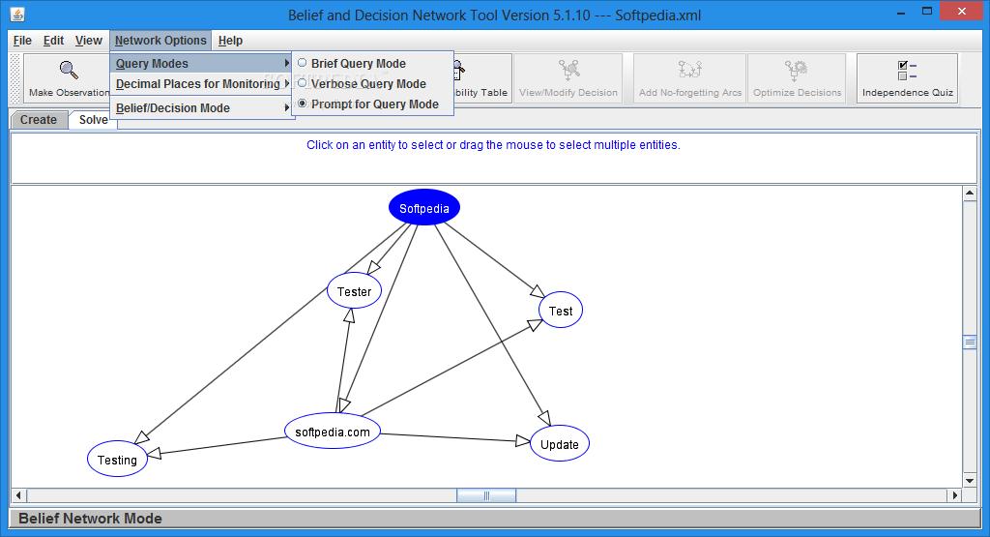Click the vertical scrollbar up arrow
Viewport: 990px width, 537px height.
970,194
